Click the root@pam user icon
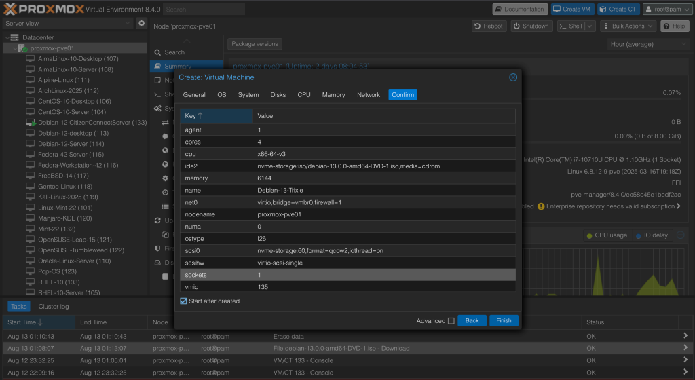This screenshot has height=380, width=695. coord(648,9)
